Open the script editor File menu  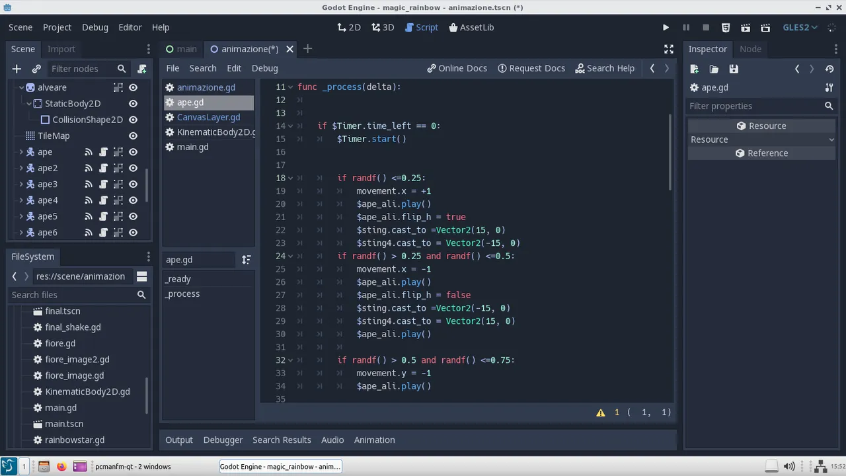173,68
